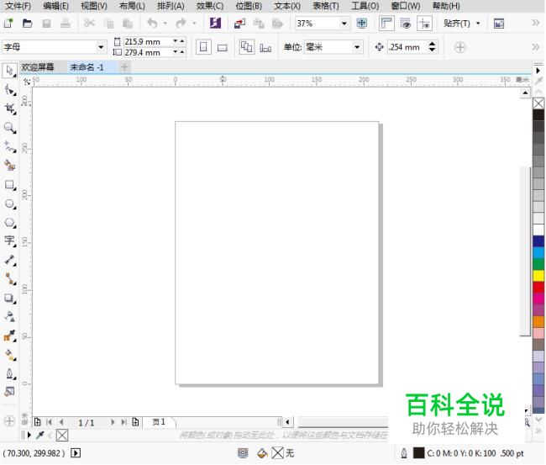Switch to the 欢迎屏幕 tab
Image resolution: width=546 pixels, height=465 pixels.
pyautogui.click(x=38, y=67)
